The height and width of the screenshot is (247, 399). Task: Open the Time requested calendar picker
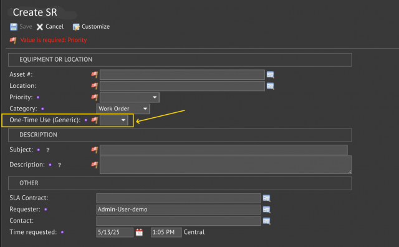[139, 232]
